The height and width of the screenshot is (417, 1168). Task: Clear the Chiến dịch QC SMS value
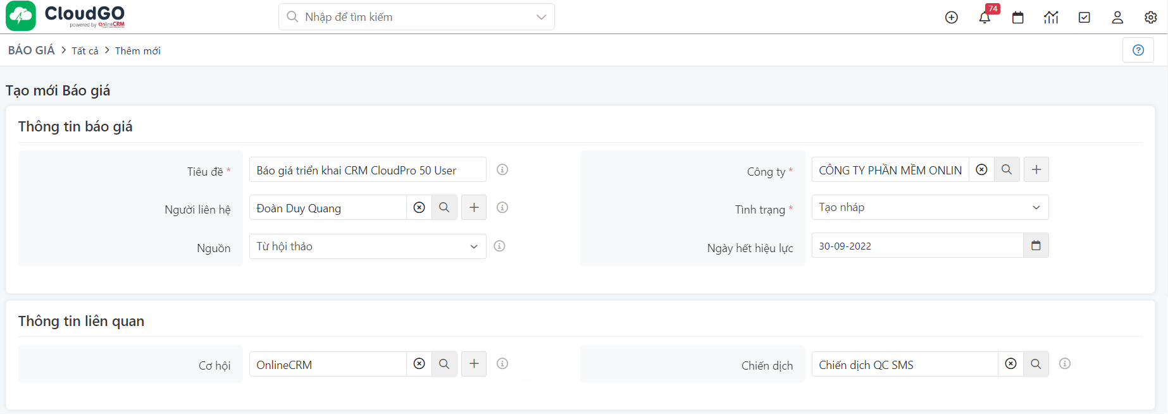tap(1011, 364)
